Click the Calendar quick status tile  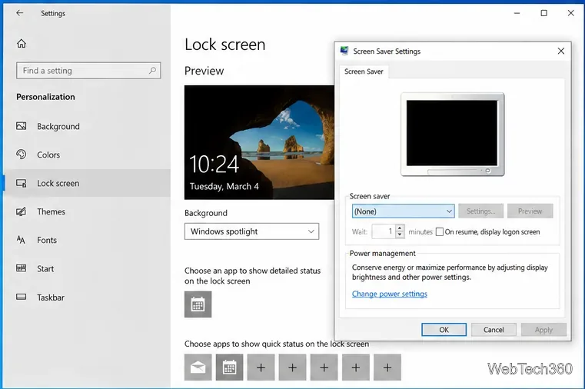tap(229, 367)
